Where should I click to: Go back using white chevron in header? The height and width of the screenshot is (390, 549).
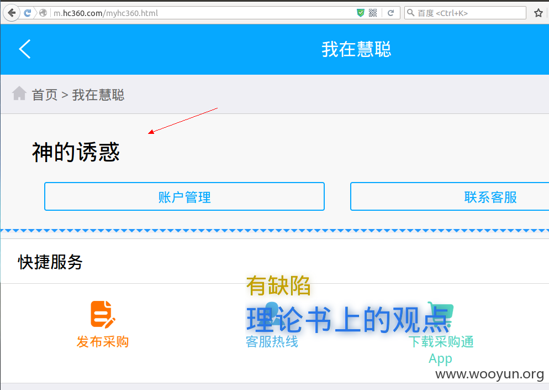tap(24, 49)
